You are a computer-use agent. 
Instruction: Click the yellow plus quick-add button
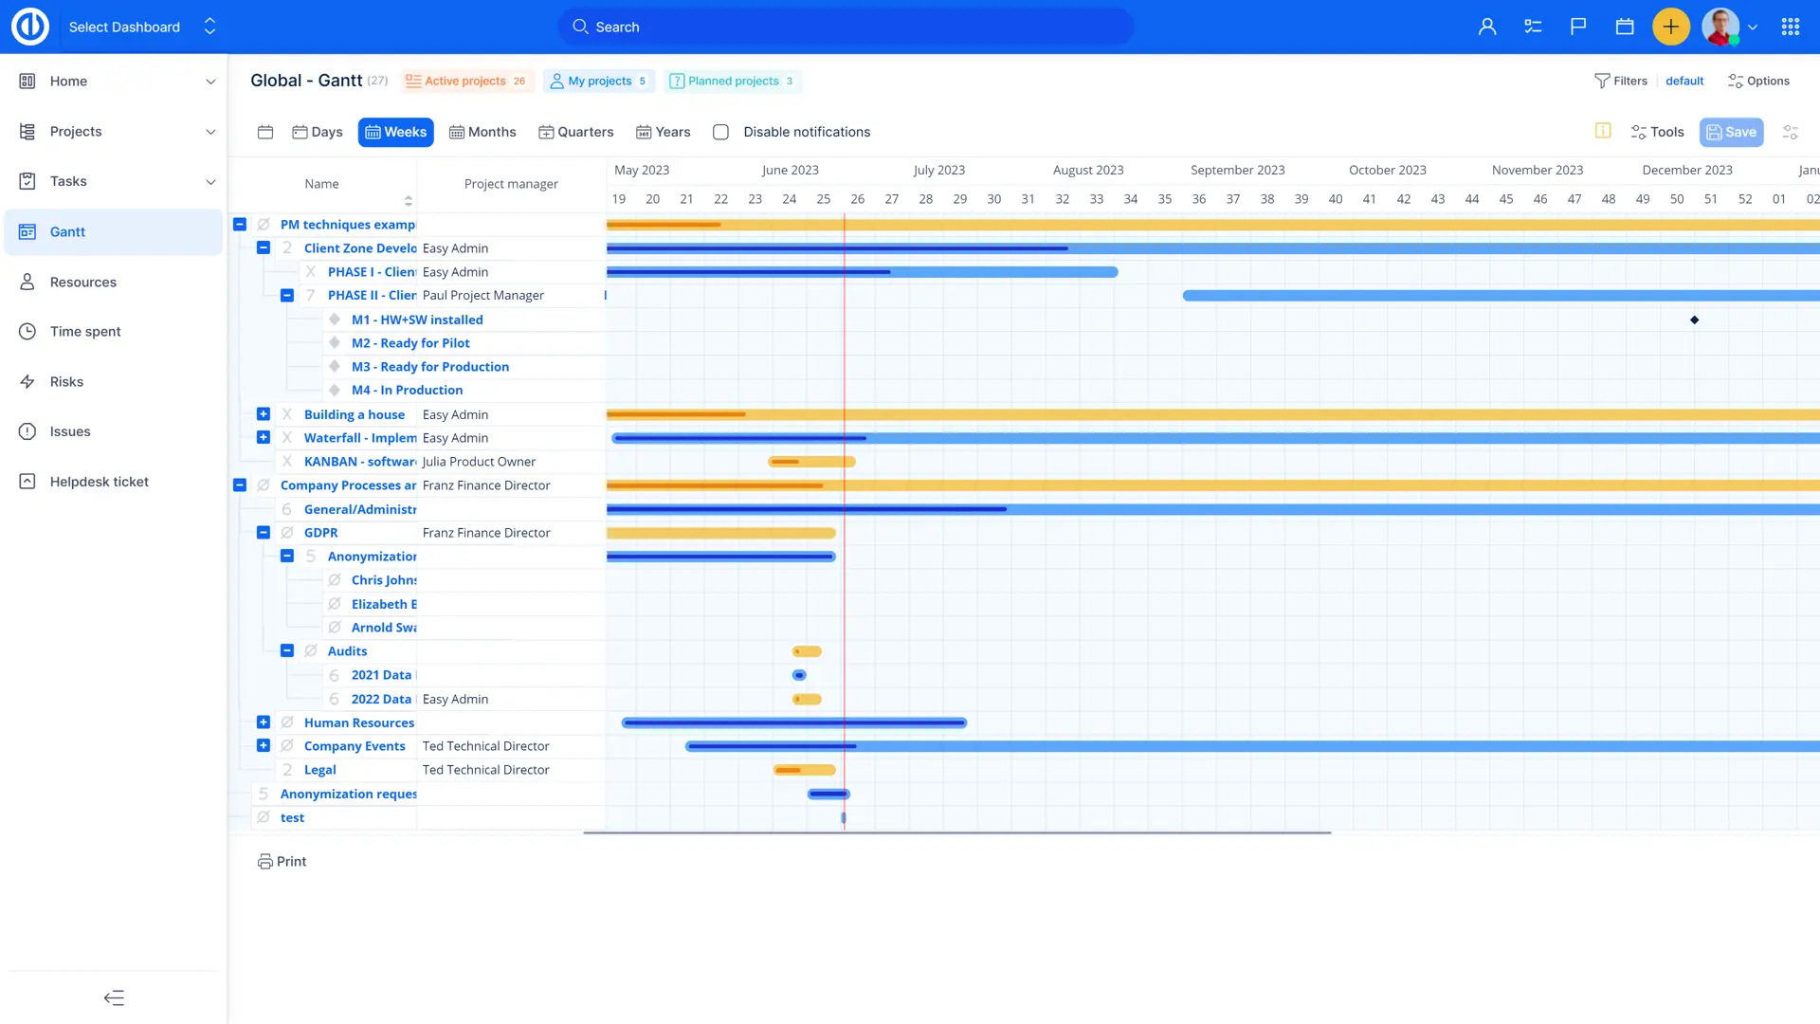tap(1670, 27)
